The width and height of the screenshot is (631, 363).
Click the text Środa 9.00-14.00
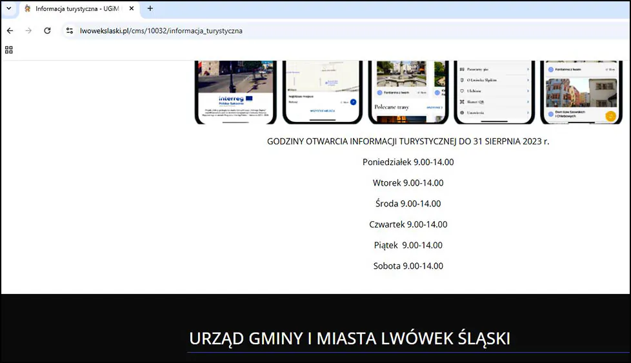tap(408, 203)
